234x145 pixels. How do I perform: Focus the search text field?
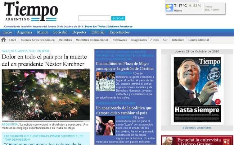point(94,18)
